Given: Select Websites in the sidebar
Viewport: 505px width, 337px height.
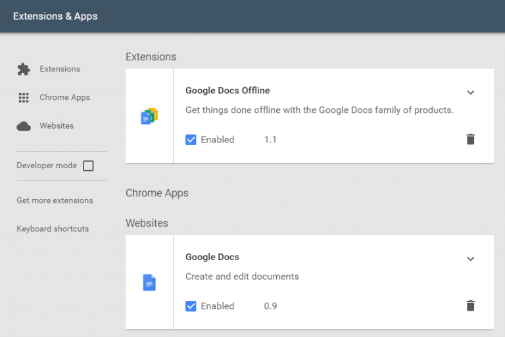Looking at the screenshot, I should tap(57, 125).
